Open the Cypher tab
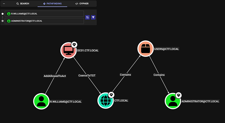The height and width of the screenshot is (123, 225). click(82, 4)
